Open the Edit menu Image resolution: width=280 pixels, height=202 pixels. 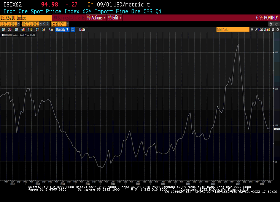coord(115,18)
